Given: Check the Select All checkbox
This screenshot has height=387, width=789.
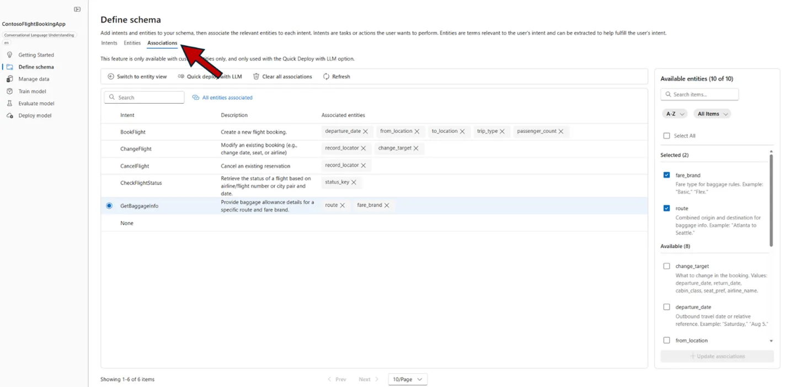Looking at the screenshot, I should point(667,136).
